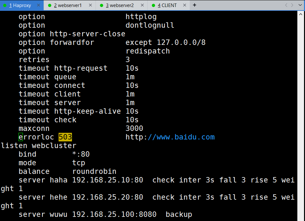Screen dimensions: 305x221
Task: Click 'timeout queue' text
Action: coord(47,77)
